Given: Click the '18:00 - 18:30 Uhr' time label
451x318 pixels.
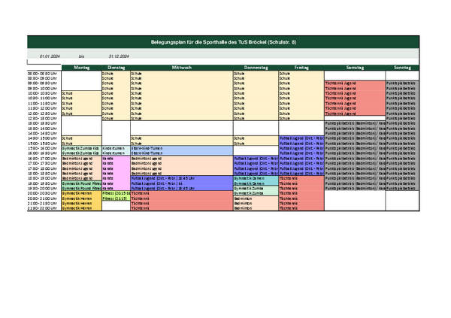Looking at the screenshot, I should point(42,173).
